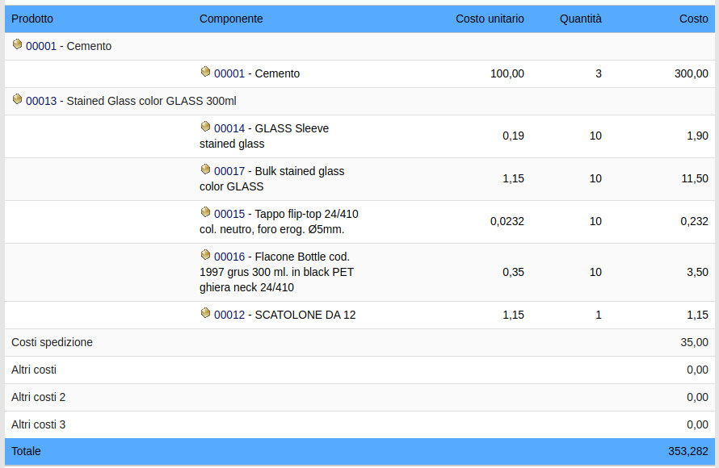Open the 00016 Flacone Bottle link
The width and height of the screenshot is (719, 468).
(229, 257)
